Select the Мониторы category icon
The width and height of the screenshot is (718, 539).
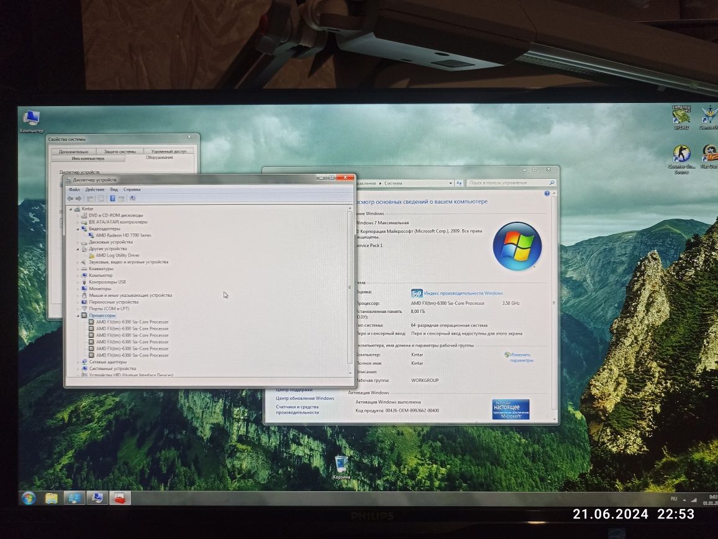(84, 289)
